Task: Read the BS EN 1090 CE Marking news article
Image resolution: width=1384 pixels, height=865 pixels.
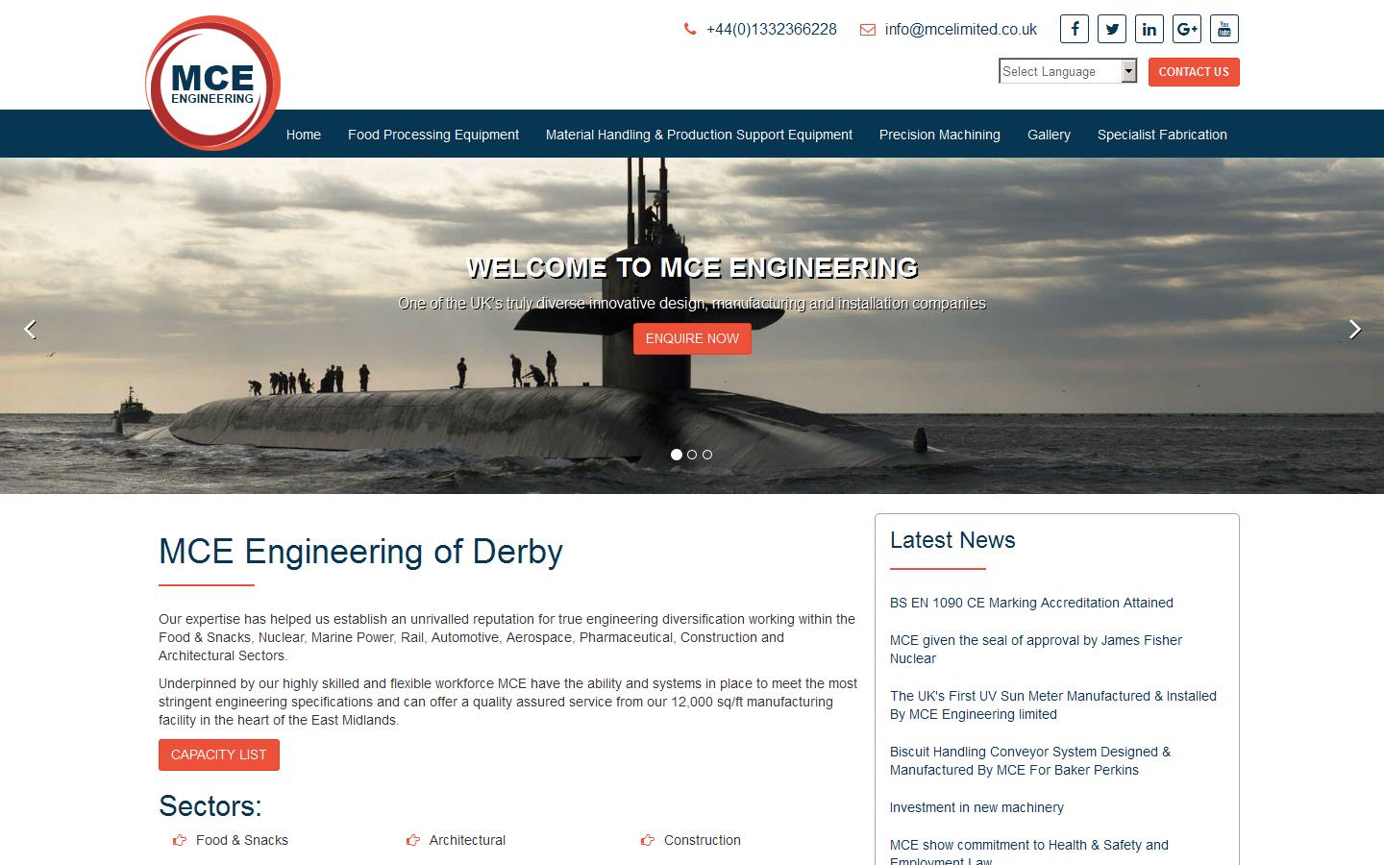Action: click(x=1031, y=603)
